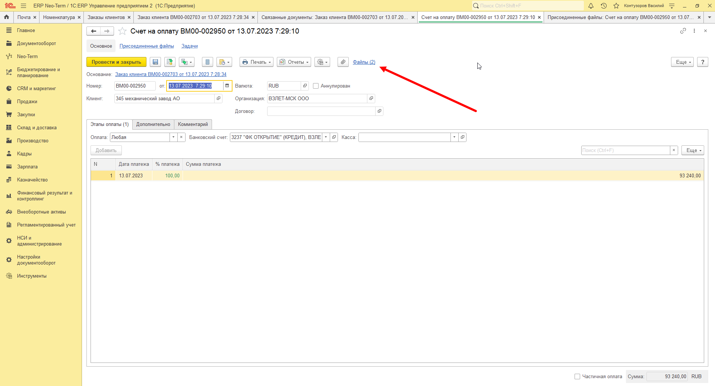This screenshot has height=386, width=715.
Task: Open the Договор field selection icon
Action: click(x=380, y=111)
